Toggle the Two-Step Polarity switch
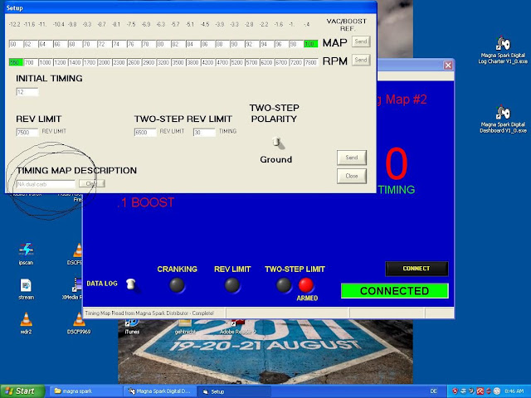Viewport: 531px width, 398px height. pos(277,143)
